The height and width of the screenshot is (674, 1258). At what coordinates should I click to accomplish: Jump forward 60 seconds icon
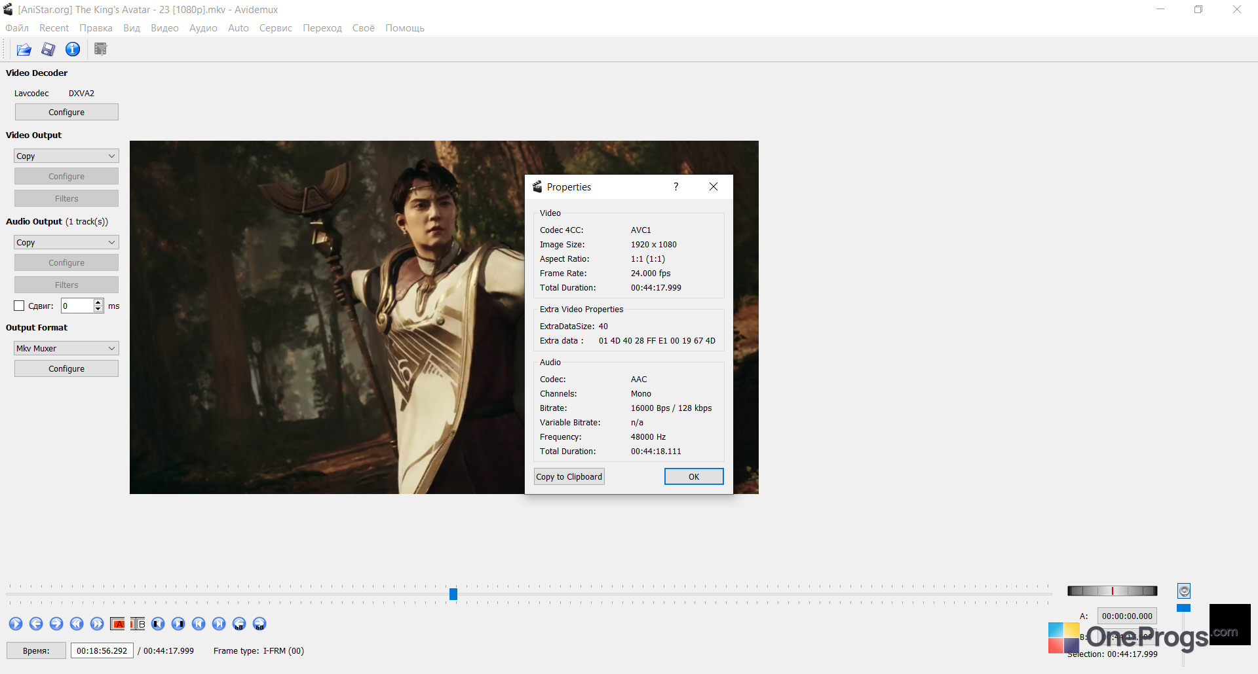(x=259, y=624)
